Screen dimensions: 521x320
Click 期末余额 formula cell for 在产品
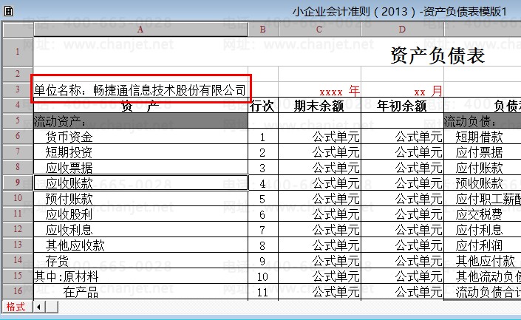tap(320, 292)
